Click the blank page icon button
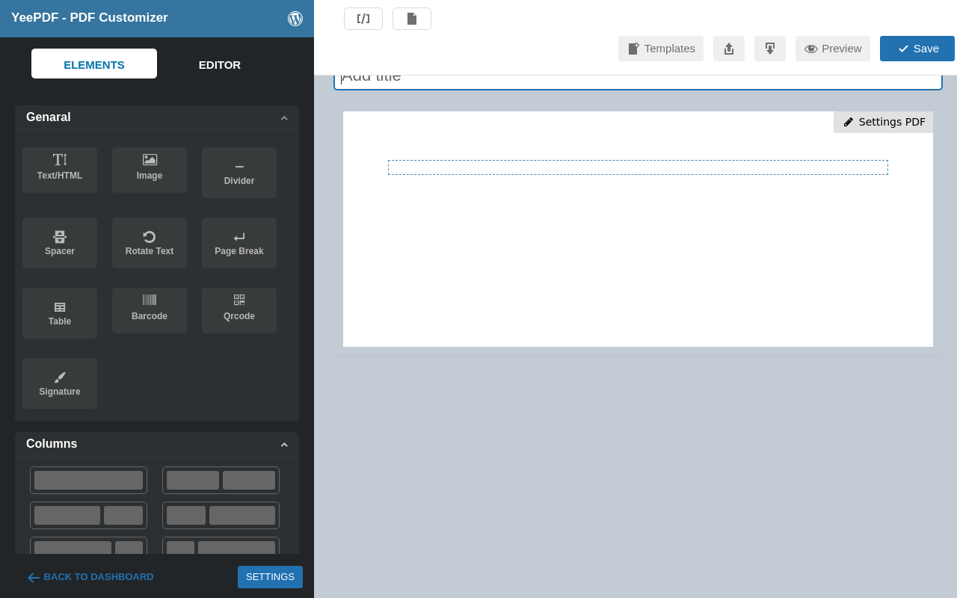 [412, 19]
